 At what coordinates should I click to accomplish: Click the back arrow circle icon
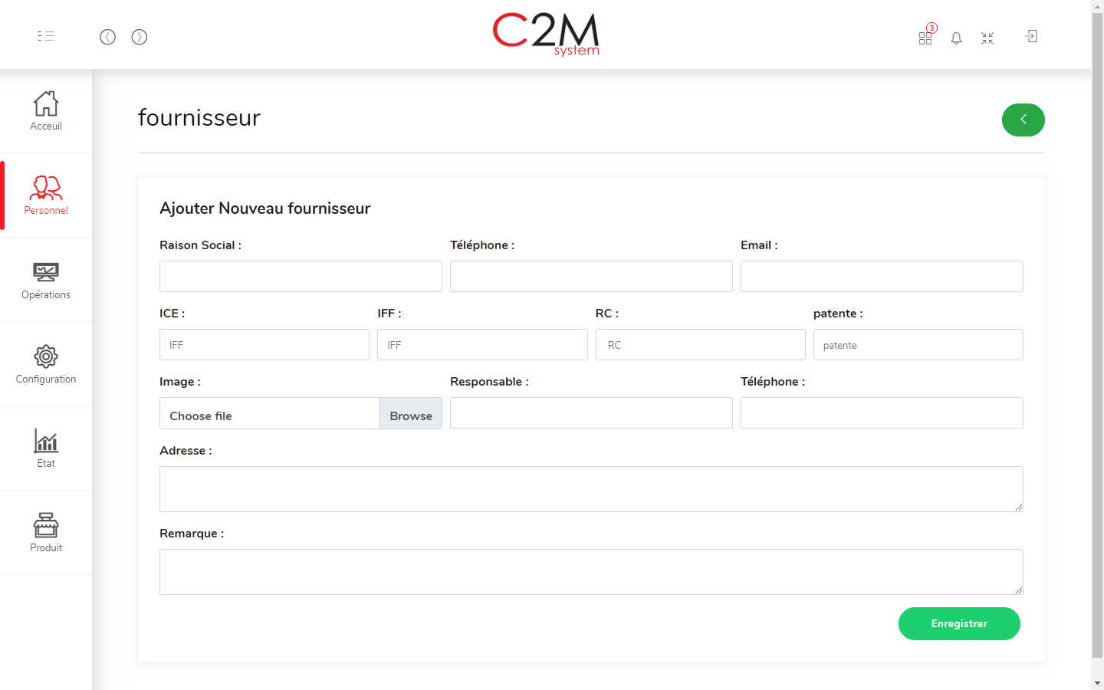107,37
